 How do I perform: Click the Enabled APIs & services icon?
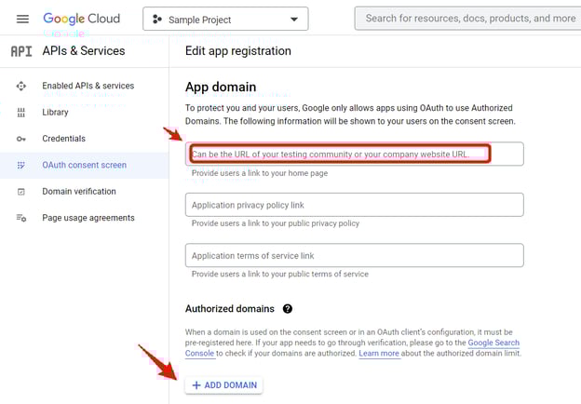21,86
